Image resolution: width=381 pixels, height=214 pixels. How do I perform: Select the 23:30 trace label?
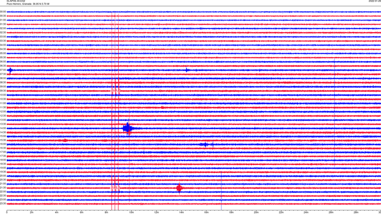[x=3, y=204]
